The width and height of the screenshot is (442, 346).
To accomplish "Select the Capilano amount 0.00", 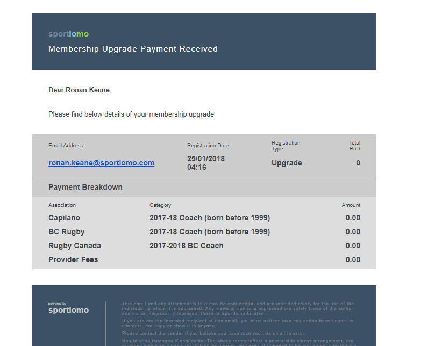I will [353, 218].
